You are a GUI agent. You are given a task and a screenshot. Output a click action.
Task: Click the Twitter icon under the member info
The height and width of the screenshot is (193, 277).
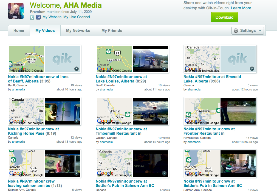[x=32, y=17]
